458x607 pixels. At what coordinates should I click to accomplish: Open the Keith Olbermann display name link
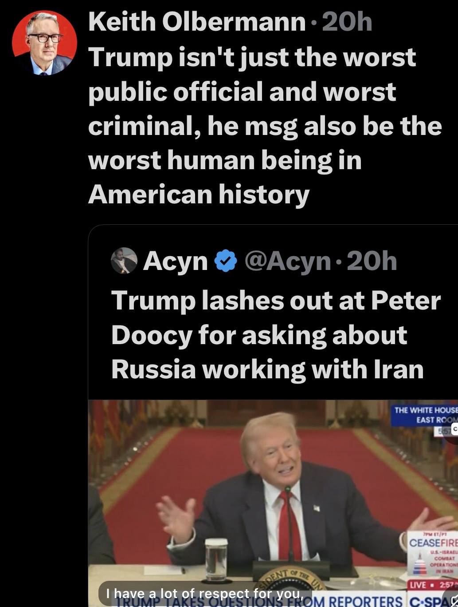click(x=197, y=22)
